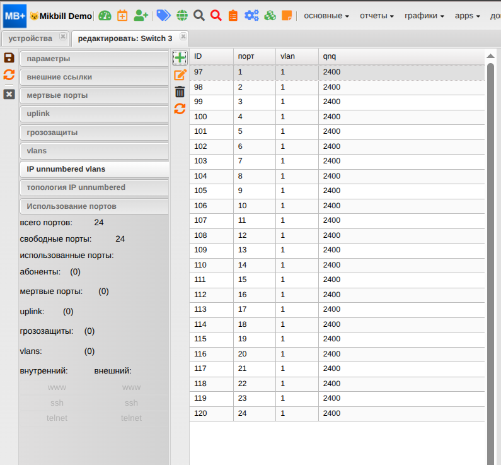Expand the uplink section
This screenshot has width=501, height=465.
pos(95,114)
